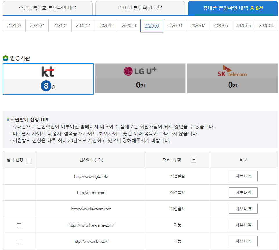The width and height of the screenshot is (279, 250).
Task: Check the checkbox for hangame.com row
Action: tap(19, 225)
